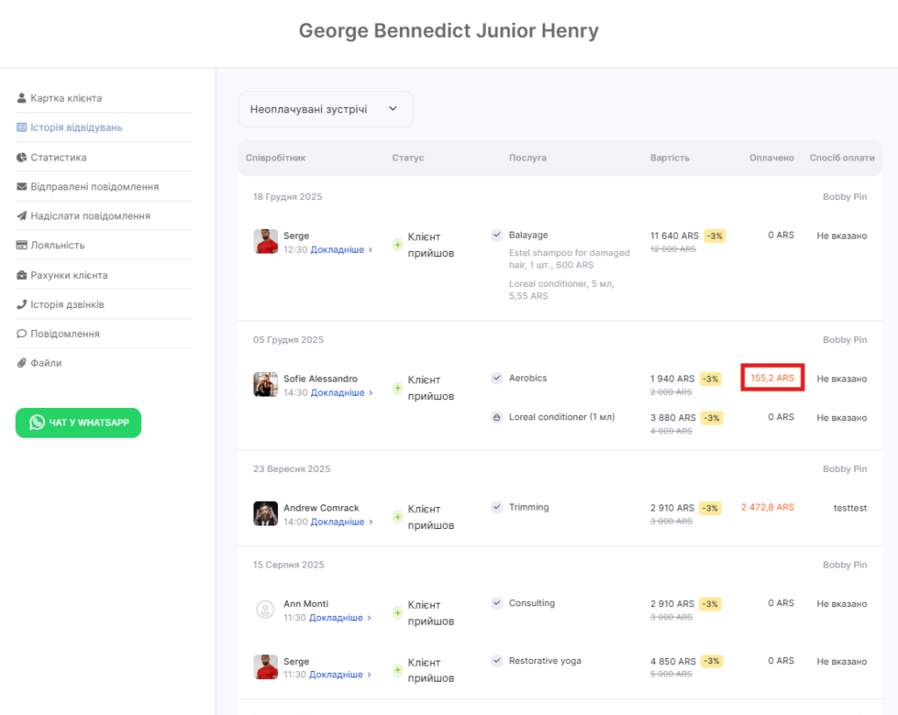The image size is (898, 715).
Task: Toggle the checkmark beside Balayage service
Action: (x=496, y=235)
